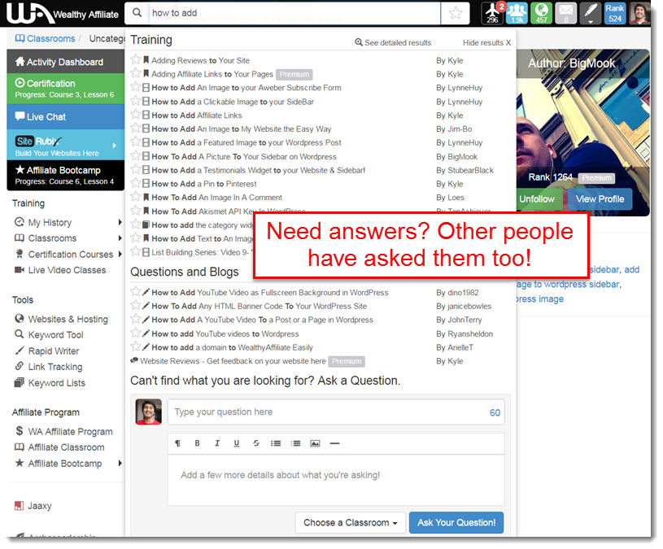
Task: Expand the SiteRubix arrow
Action: point(114,146)
